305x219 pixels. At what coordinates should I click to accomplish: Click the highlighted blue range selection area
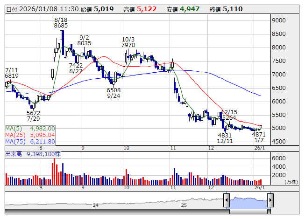click(248, 203)
